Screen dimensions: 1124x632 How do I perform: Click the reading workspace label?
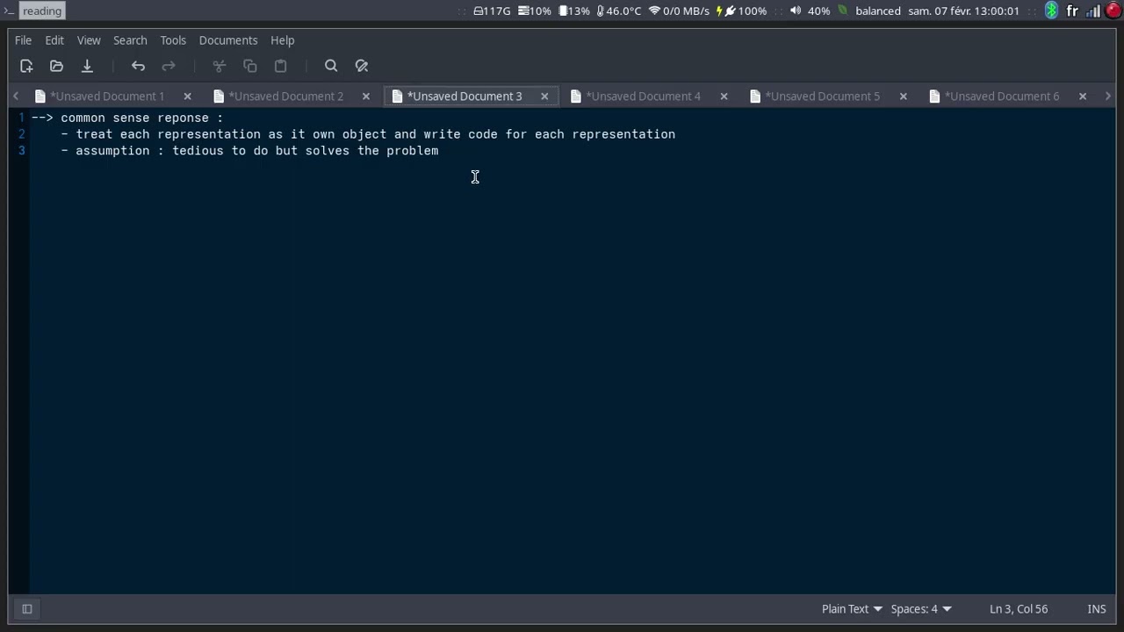[x=42, y=11]
